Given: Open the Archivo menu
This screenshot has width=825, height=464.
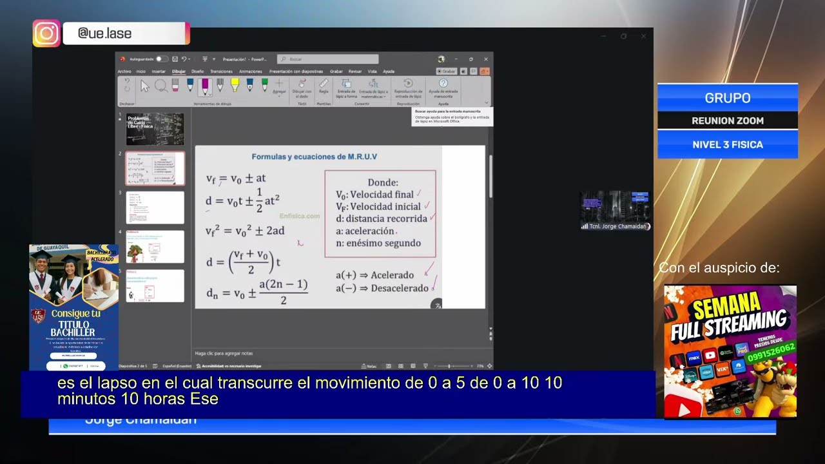Looking at the screenshot, I should click(124, 72).
